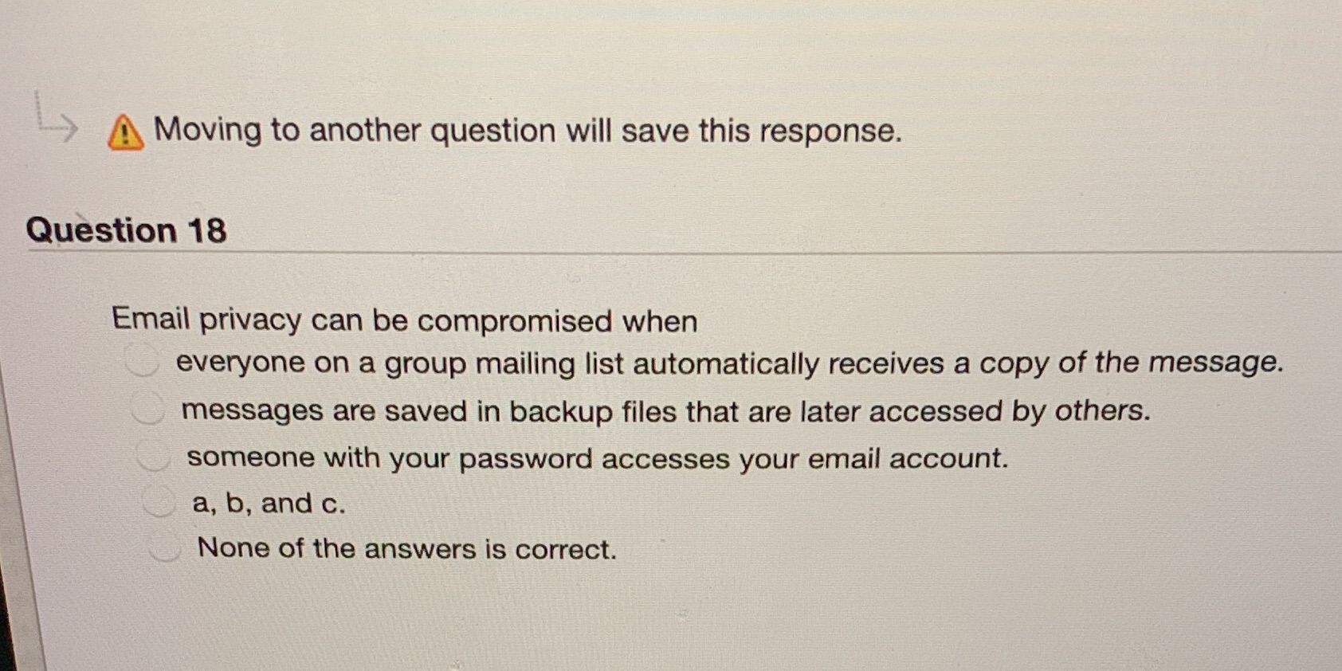The width and height of the screenshot is (1342, 671).
Task: Choose the "None of the answers is correct." radio button
Action: click(165, 546)
